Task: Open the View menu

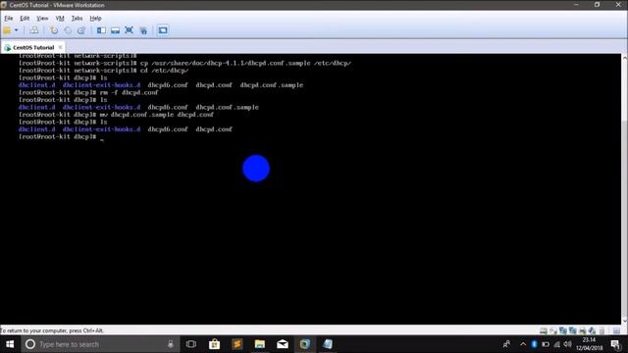Action: click(x=42, y=19)
